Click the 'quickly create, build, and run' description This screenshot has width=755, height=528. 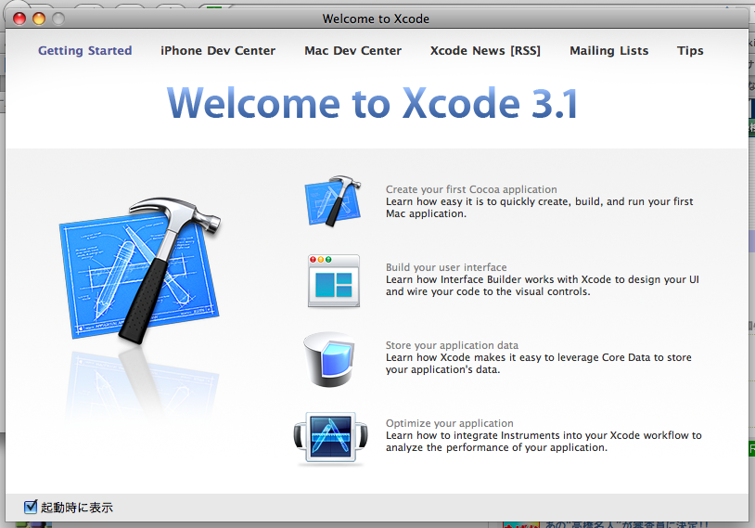539,208
